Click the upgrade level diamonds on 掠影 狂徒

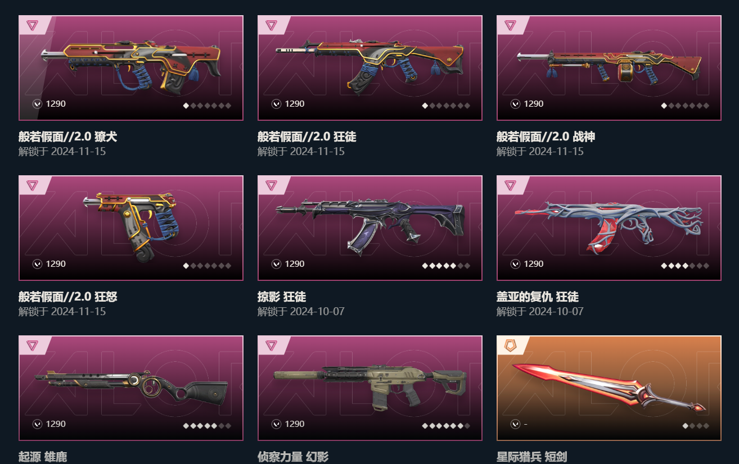point(446,266)
